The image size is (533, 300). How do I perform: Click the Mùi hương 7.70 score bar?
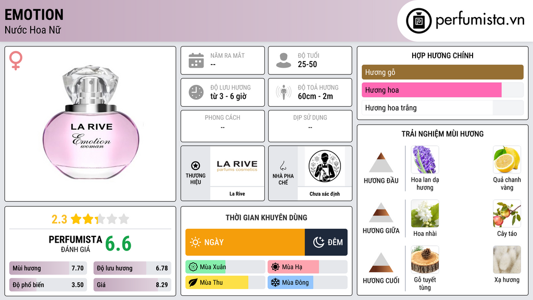(48, 268)
